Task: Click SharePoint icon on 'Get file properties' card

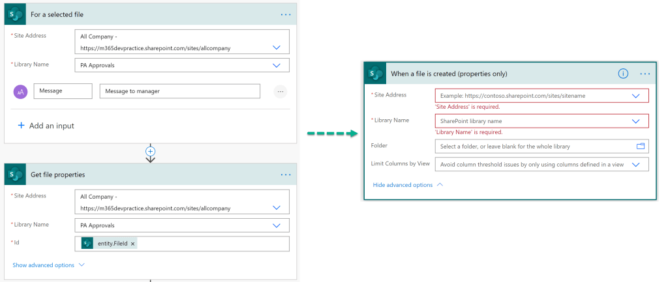Action: (16, 175)
